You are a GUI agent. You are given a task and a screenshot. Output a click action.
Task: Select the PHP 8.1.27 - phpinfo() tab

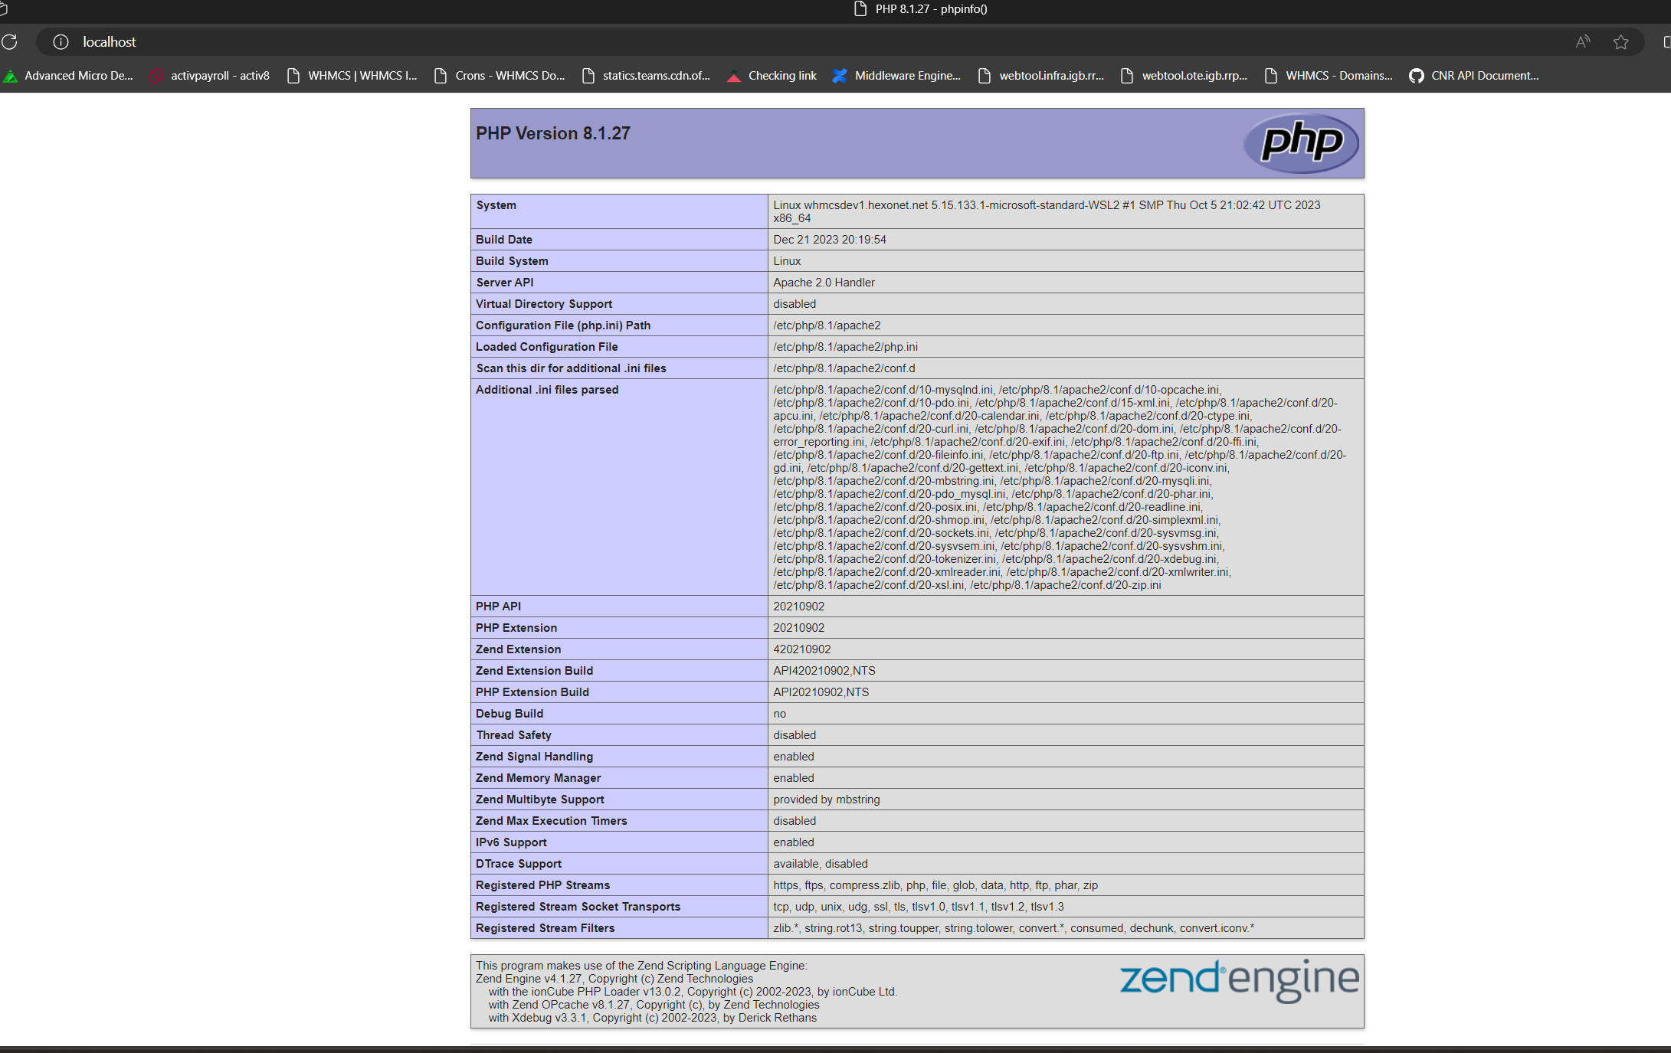[921, 9]
